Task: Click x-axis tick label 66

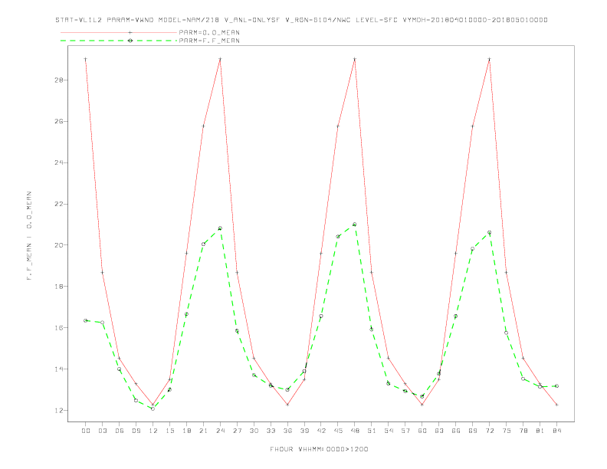Action: coord(456,431)
